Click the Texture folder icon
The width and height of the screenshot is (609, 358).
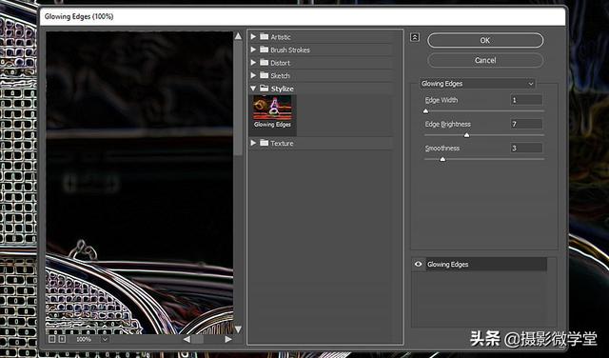click(265, 143)
